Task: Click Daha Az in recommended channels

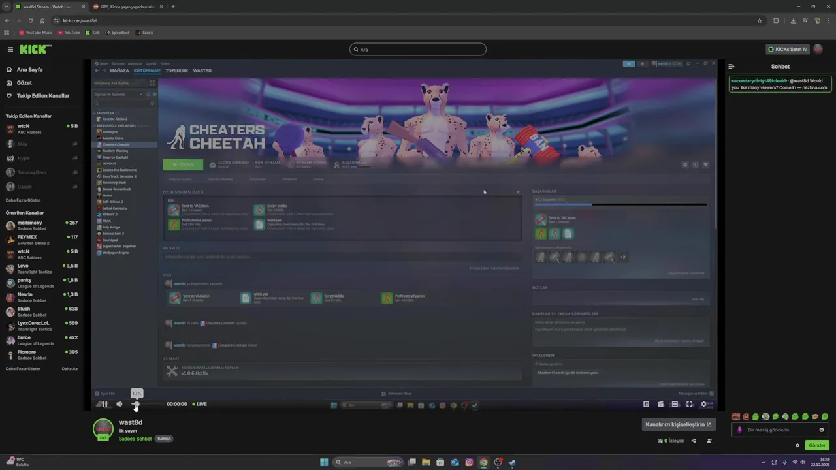Action: click(70, 369)
